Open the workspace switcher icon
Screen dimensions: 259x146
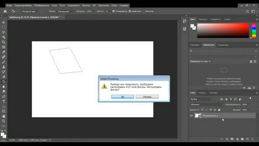point(253,11)
